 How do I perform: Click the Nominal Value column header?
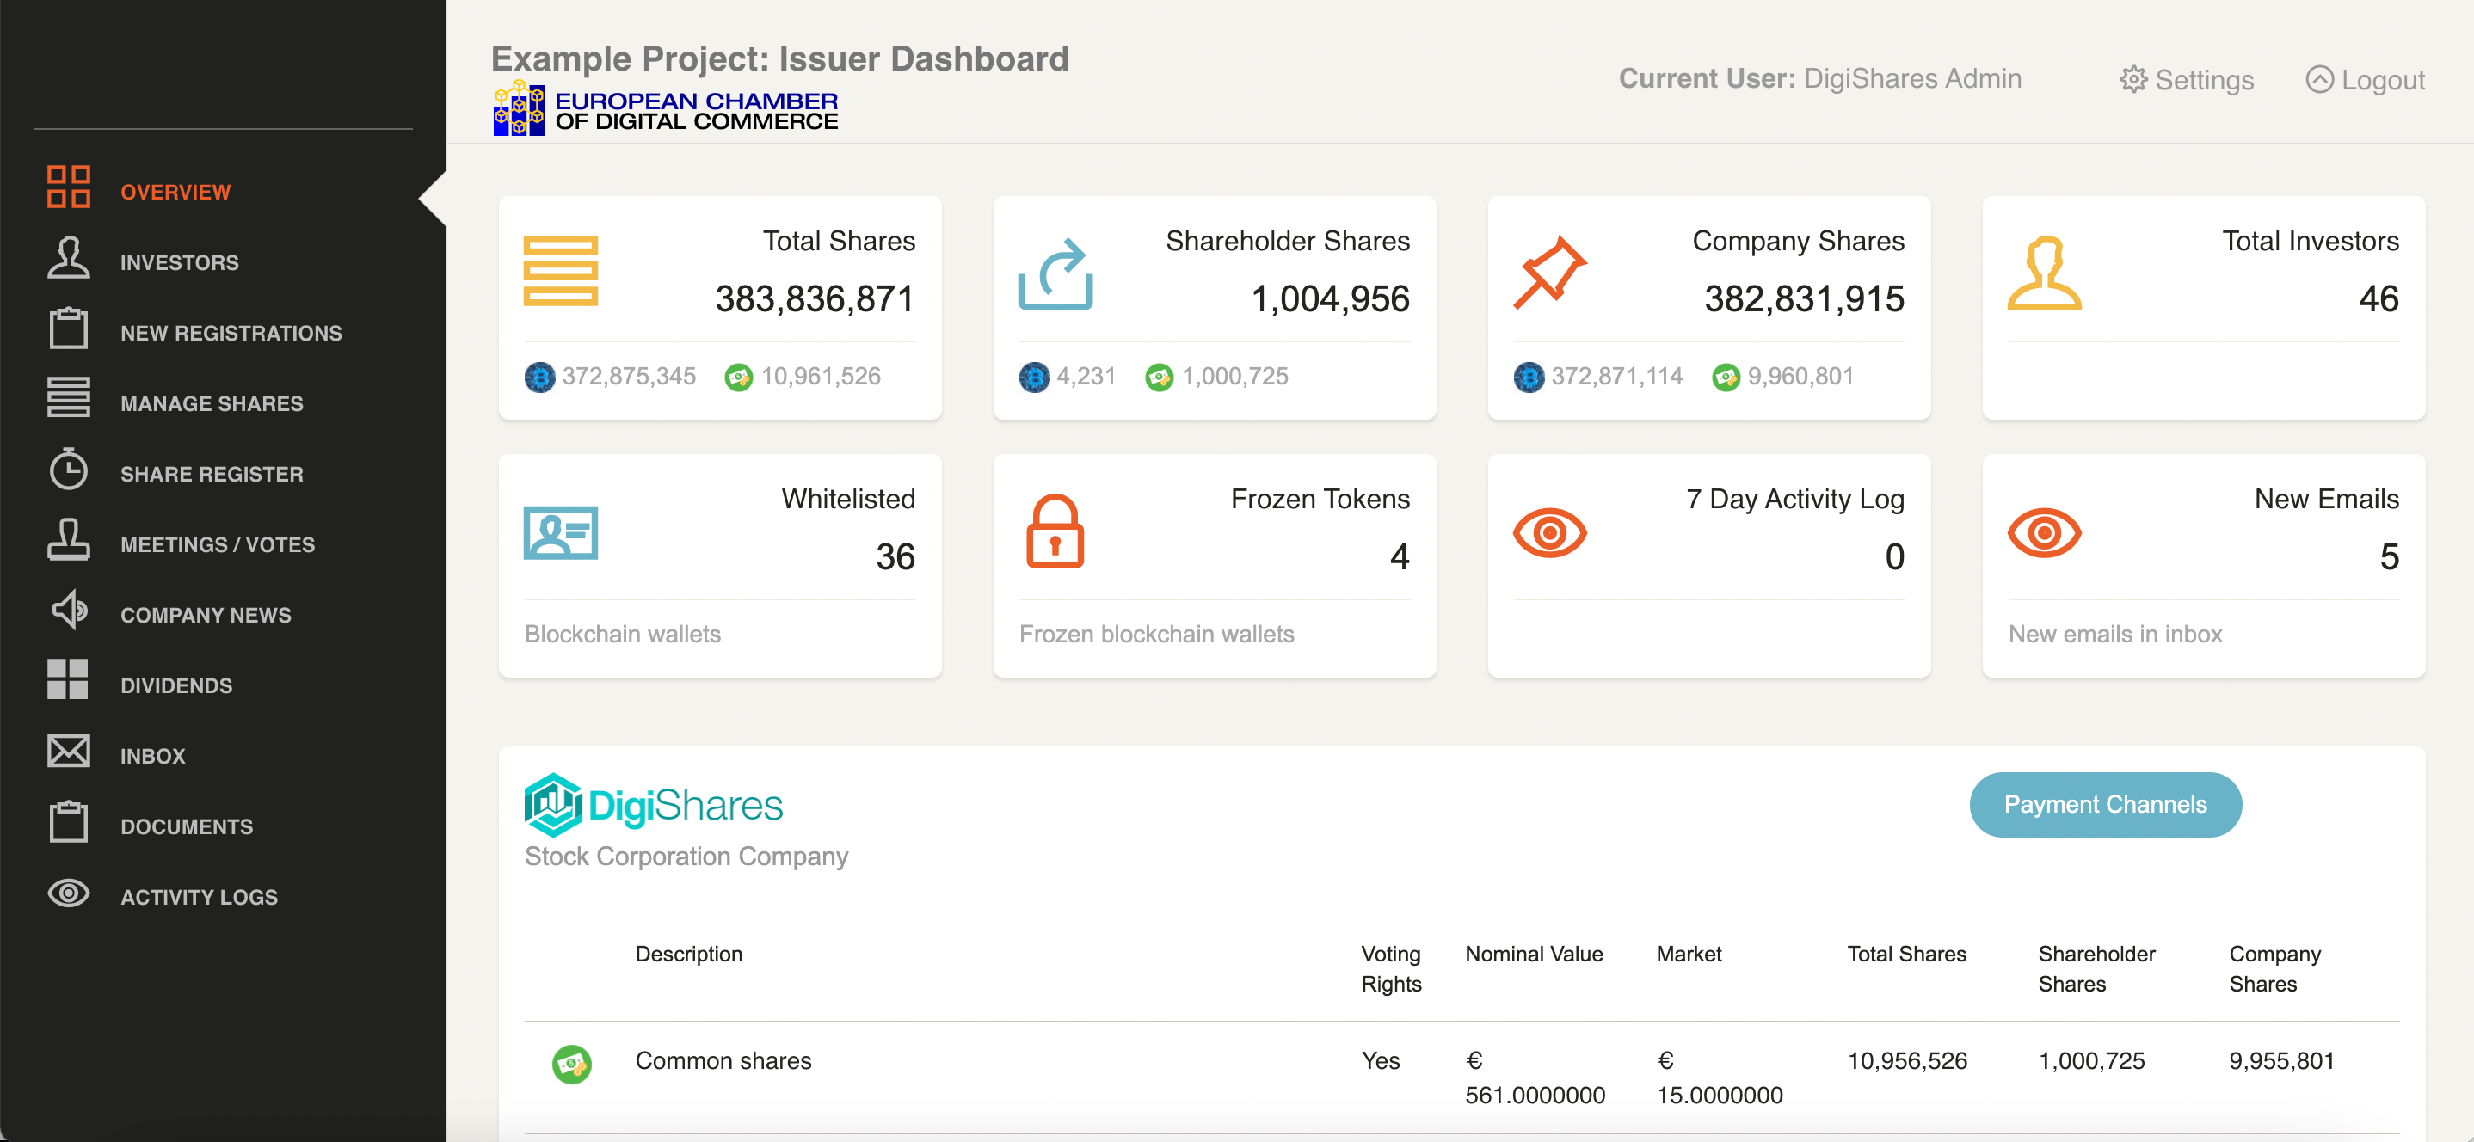(1534, 954)
